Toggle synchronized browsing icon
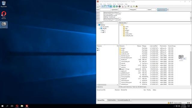This screenshot has height=108, width=192. pos(134,7)
